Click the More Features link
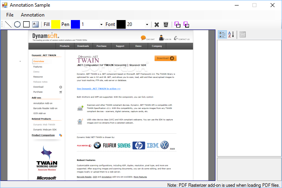Image resolution: width=282 pixels, height=188 pixels. 140,177
